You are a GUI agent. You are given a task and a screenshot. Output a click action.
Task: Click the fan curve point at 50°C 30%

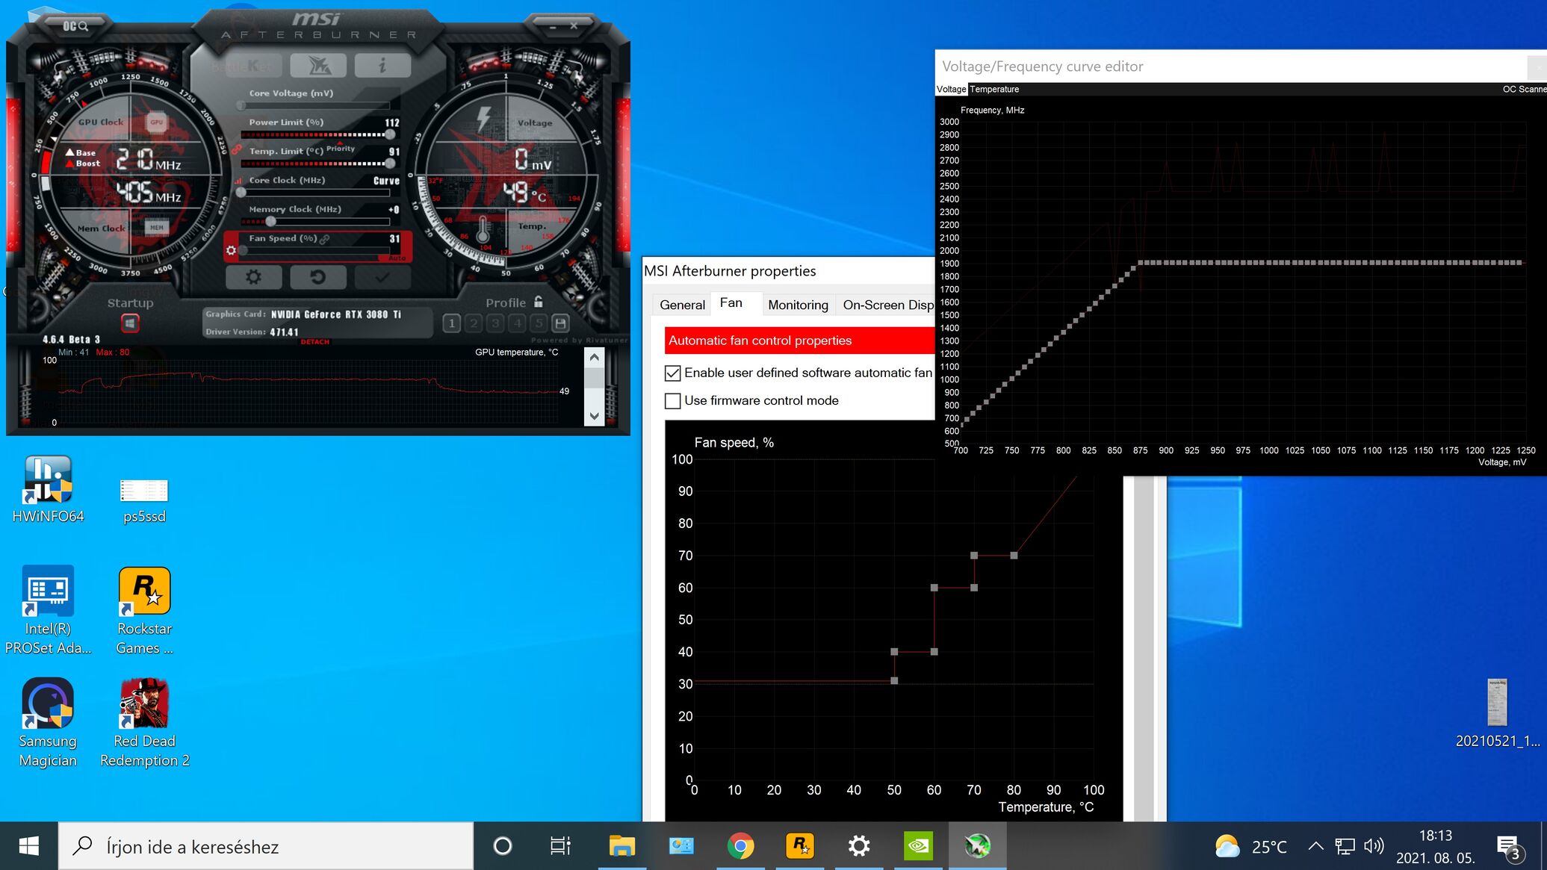pos(894,680)
